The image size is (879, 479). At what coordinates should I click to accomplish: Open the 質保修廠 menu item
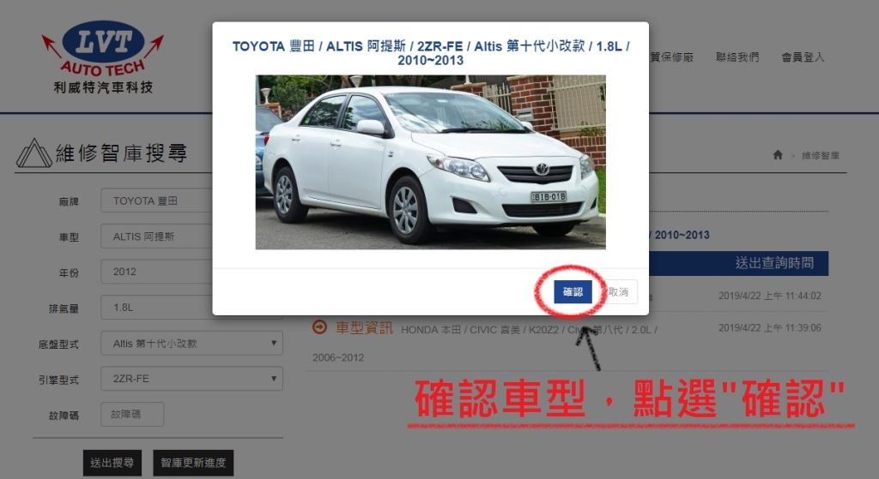671,57
